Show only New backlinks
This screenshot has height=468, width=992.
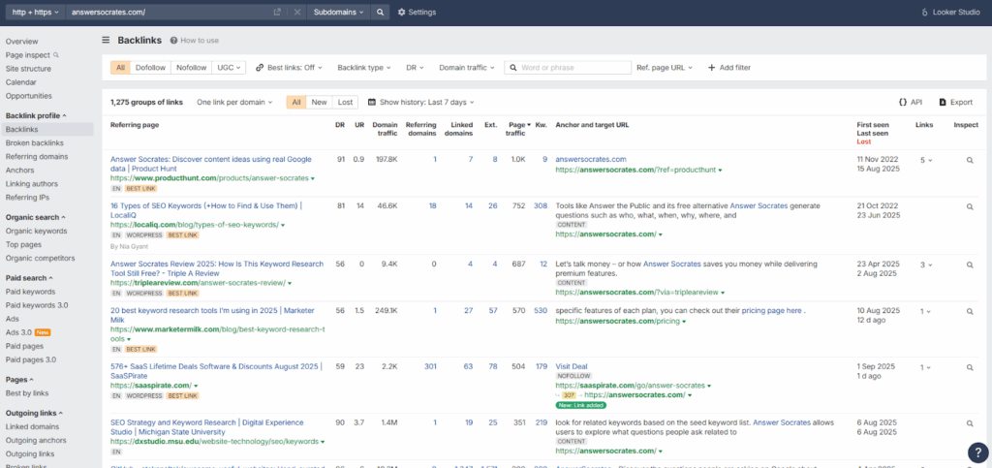319,102
